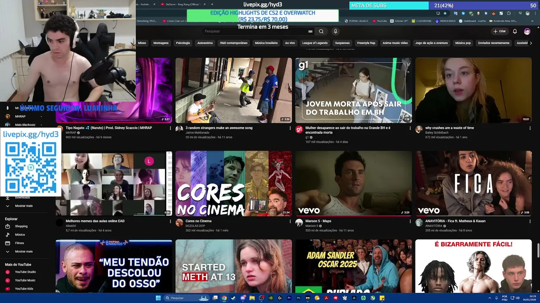Select the Psicologia filter chip
Screen dimensions: 540x303
tap(183, 43)
